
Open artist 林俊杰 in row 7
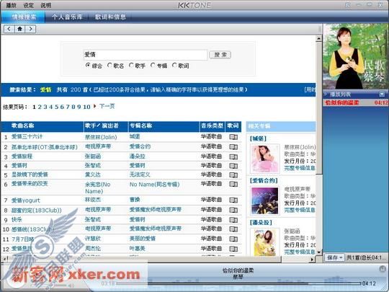(93, 200)
